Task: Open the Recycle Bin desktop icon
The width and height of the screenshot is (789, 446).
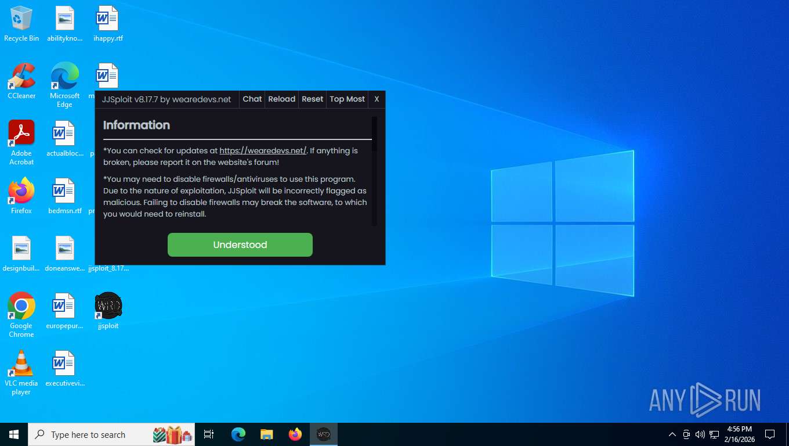Action: coord(21,24)
